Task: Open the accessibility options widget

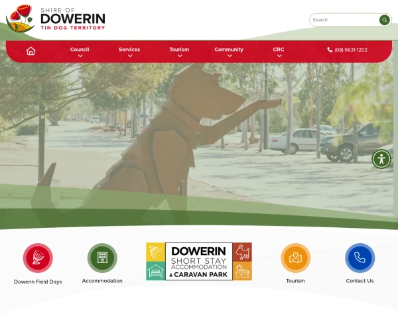Action: [x=381, y=159]
